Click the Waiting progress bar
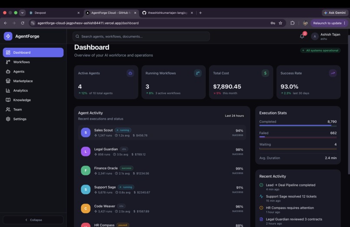The image size is (350, 227). click(298, 148)
